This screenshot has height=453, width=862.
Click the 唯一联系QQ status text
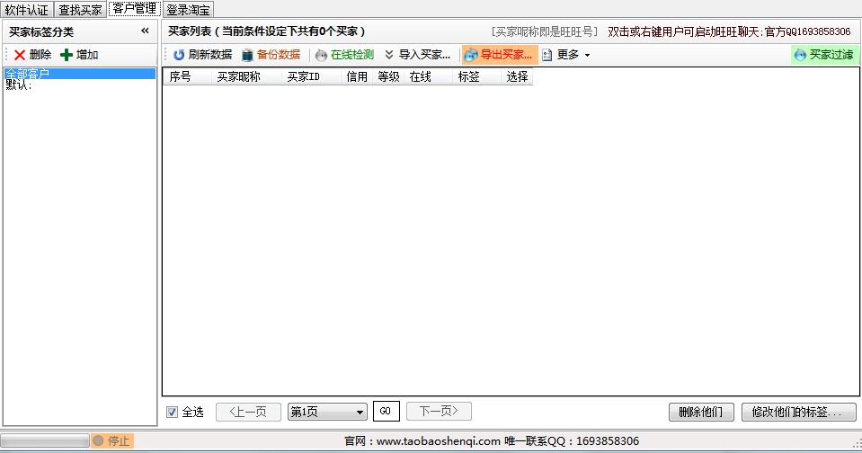(572, 441)
